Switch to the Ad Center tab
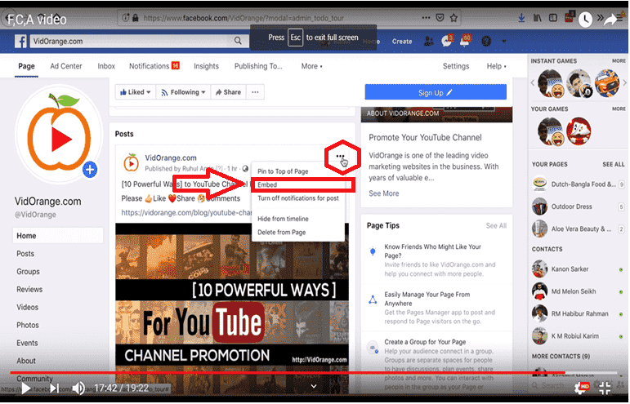Viewport: 630px width, 404px height. coord(66,66)
